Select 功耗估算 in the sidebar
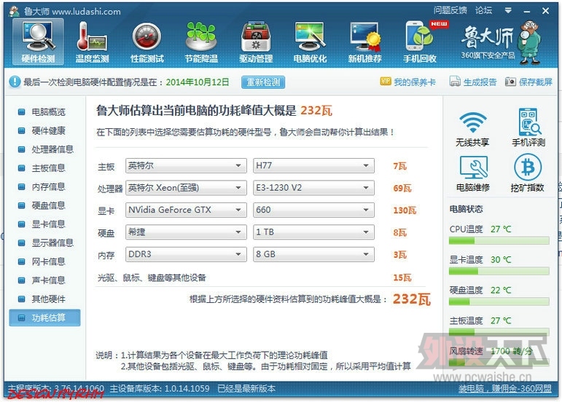Image resolution: width=562 pixels, height=402 pixels. click(44, 318)
